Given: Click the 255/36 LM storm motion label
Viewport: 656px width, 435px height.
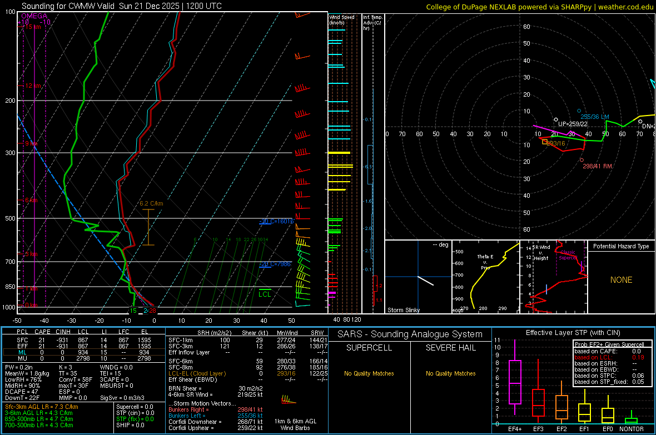Looking at the screenshot, I should [594, 117].
